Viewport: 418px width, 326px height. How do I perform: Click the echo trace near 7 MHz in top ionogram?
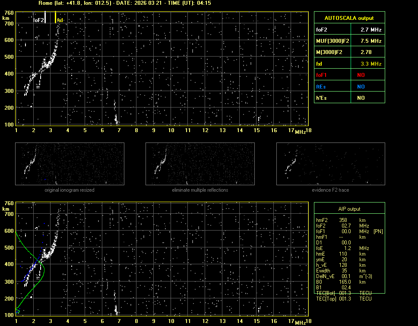pyautogui.click(x=116, y=117)
